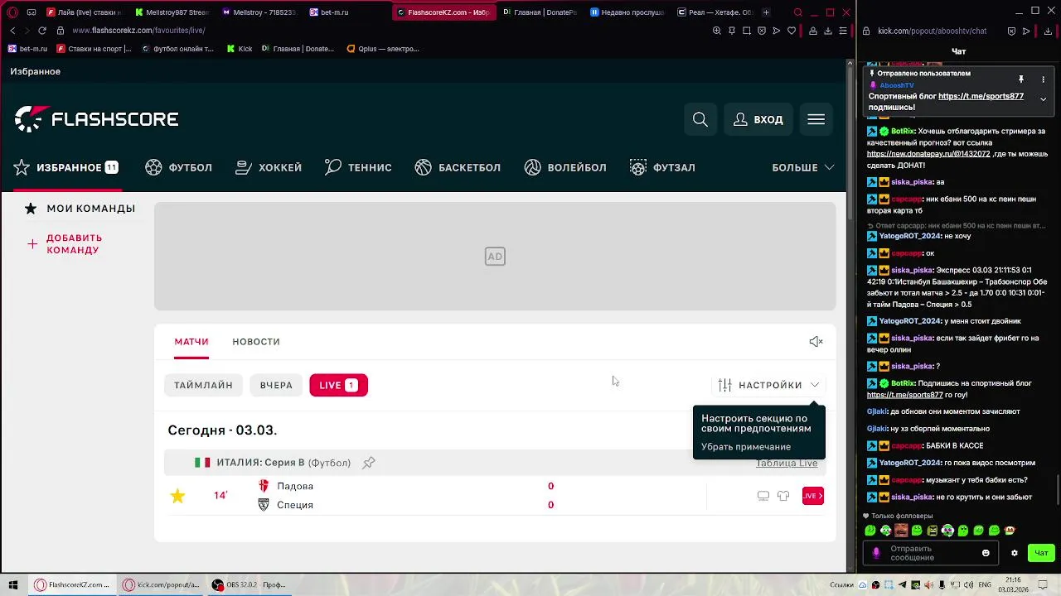This screenshot has width=1061, height=596.
Task: Expand the БОЛЬШЕ sports dropdown
Action: (802, 167)
